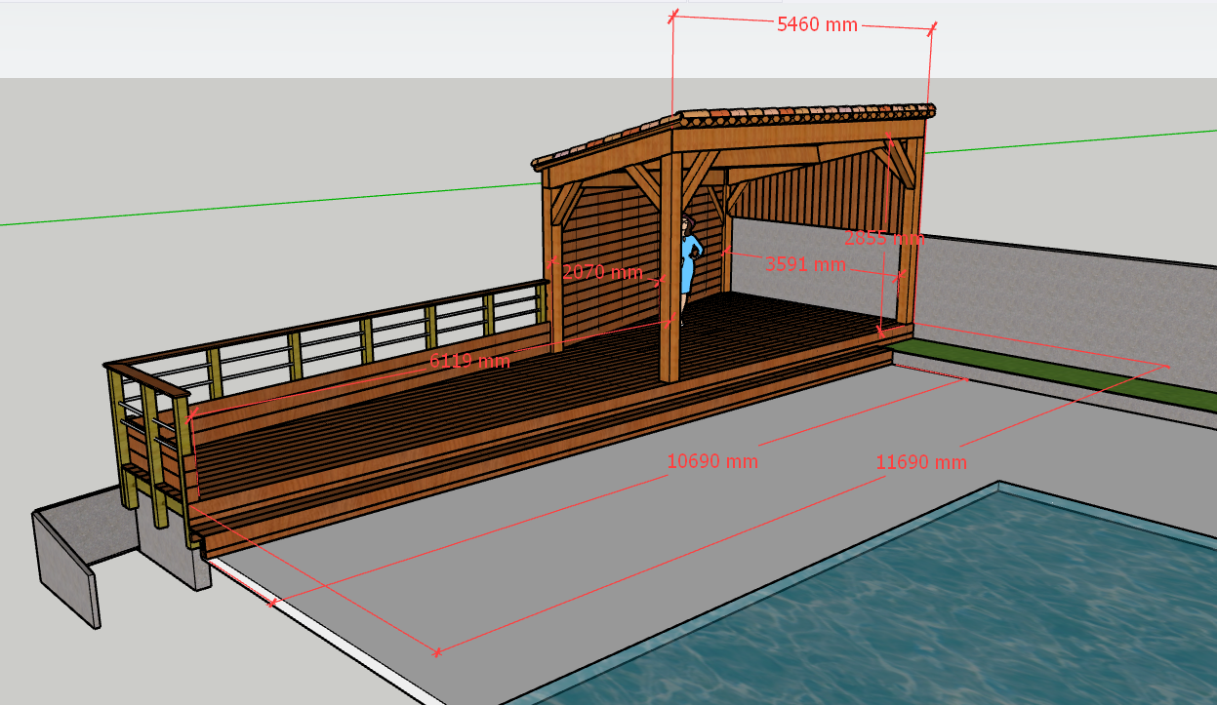Select the 6119 mm deck dimension label
Screen dimensions: 1217x705
pyautogui.click(x=470, y=361)
